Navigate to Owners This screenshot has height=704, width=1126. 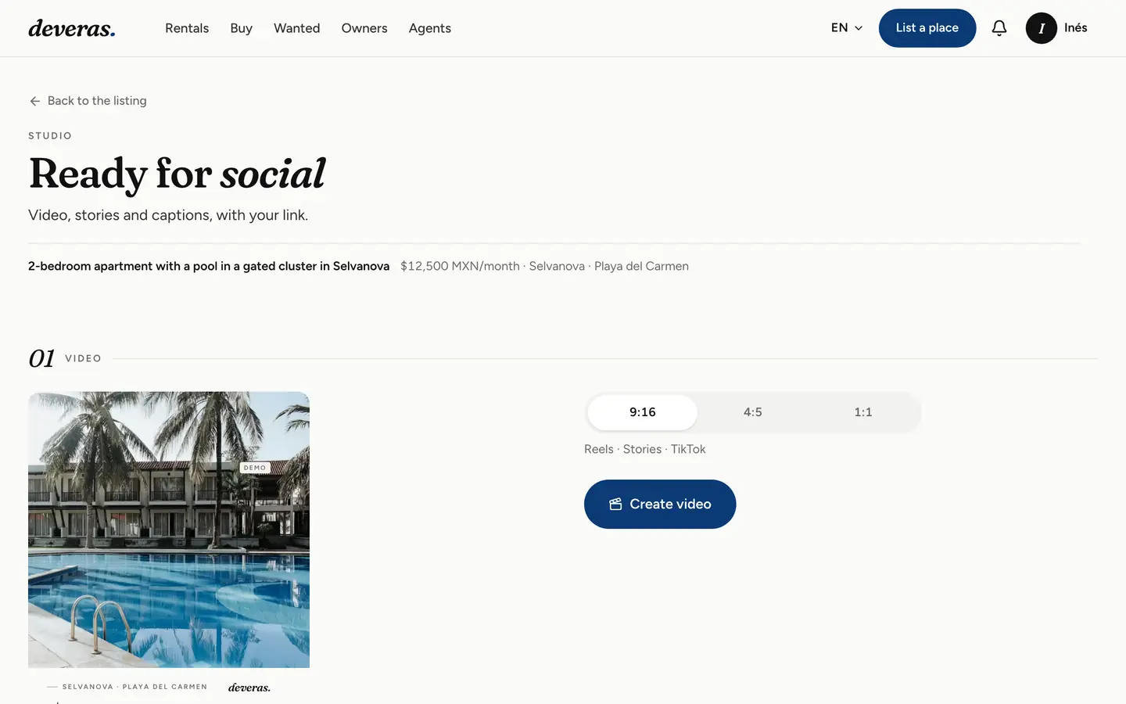click(x=364, y=28)
